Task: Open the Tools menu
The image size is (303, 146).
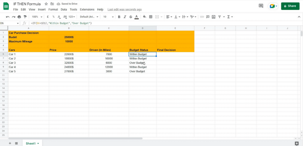Action: coord(73,9)
